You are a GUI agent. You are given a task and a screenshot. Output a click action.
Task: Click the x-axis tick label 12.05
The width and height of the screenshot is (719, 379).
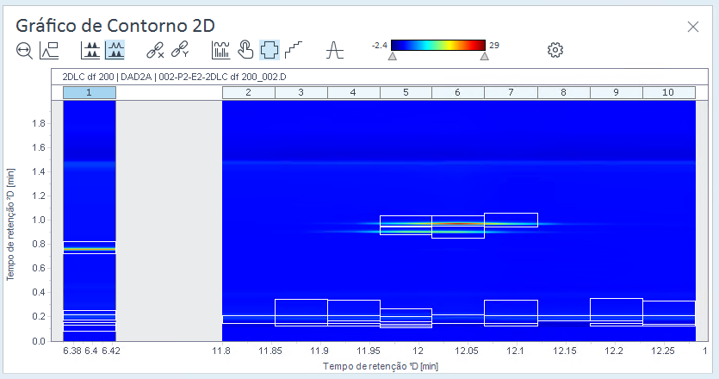pos(467,351)
